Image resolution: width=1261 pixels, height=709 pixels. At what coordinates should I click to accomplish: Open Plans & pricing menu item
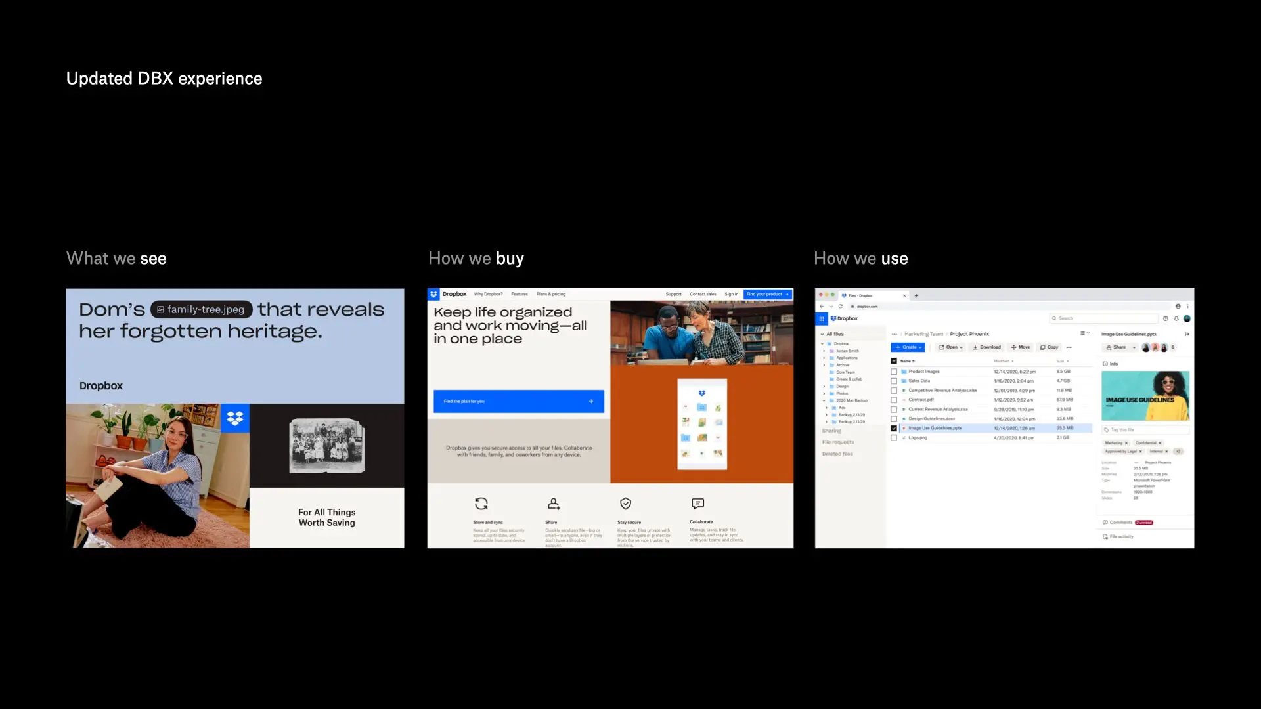[x=550, y=294]
